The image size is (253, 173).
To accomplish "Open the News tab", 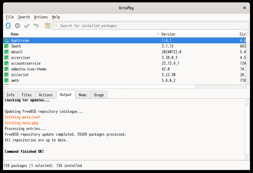I will (x=83, y=95).
